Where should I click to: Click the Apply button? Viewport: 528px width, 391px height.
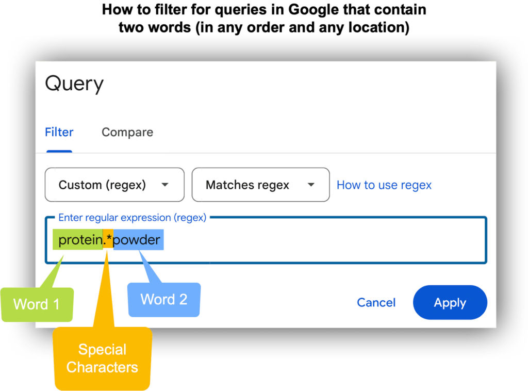[450, 302]
